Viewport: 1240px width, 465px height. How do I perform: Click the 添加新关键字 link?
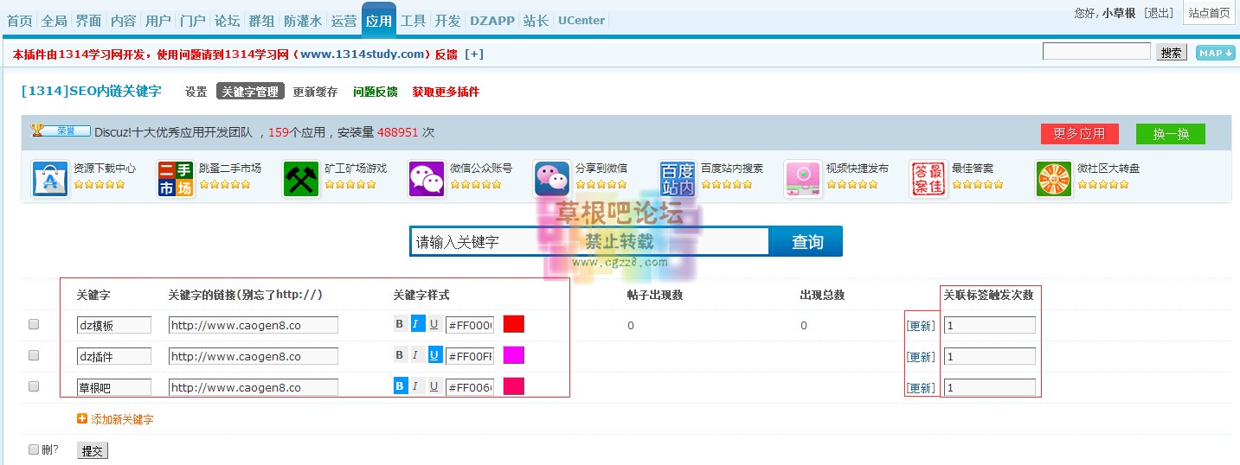[122, 419]
